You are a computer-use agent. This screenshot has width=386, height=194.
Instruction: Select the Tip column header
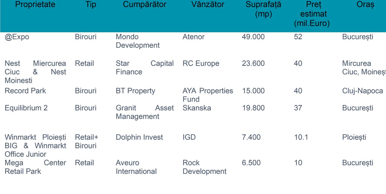tap(90, 5)
